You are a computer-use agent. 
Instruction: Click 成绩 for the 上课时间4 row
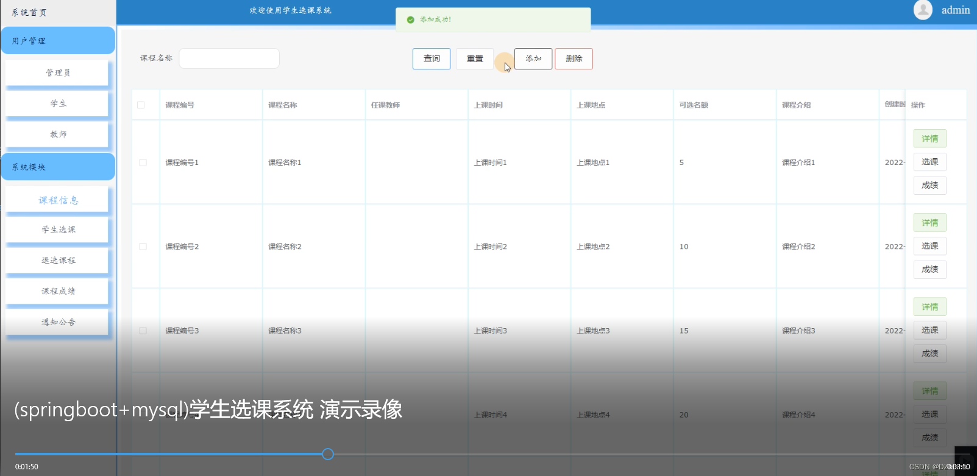(x=929, y=437)
